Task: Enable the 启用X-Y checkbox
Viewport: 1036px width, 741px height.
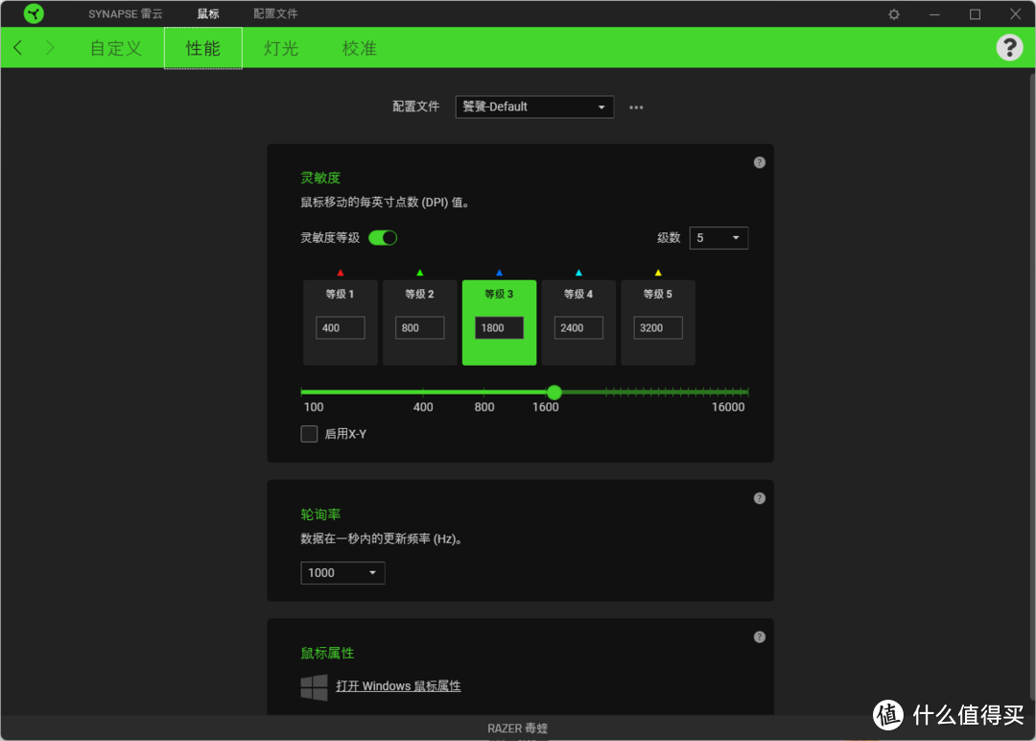Action: coord(309,434)
